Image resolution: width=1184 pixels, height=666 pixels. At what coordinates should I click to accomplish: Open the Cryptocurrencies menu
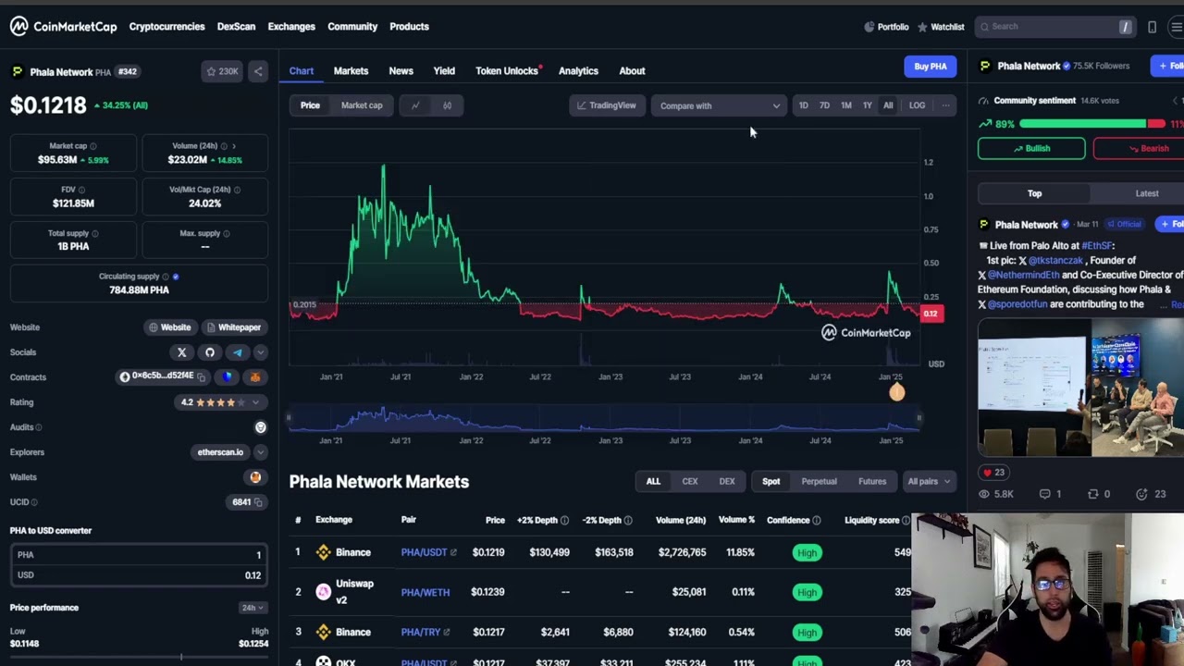[x=166, y=27]
